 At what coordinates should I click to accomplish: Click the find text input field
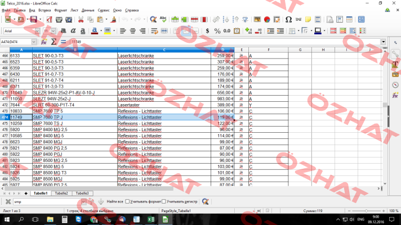click(x=47, y=202)
